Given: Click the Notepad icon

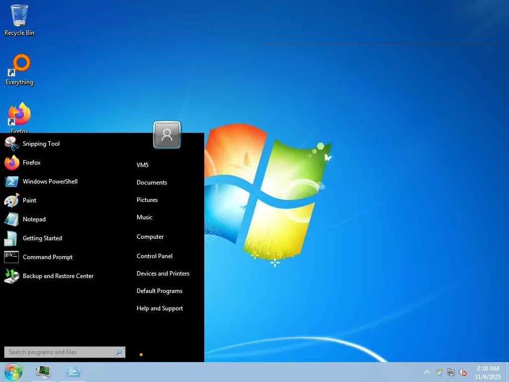Looking at the screenshot, I should coord(12,219).
